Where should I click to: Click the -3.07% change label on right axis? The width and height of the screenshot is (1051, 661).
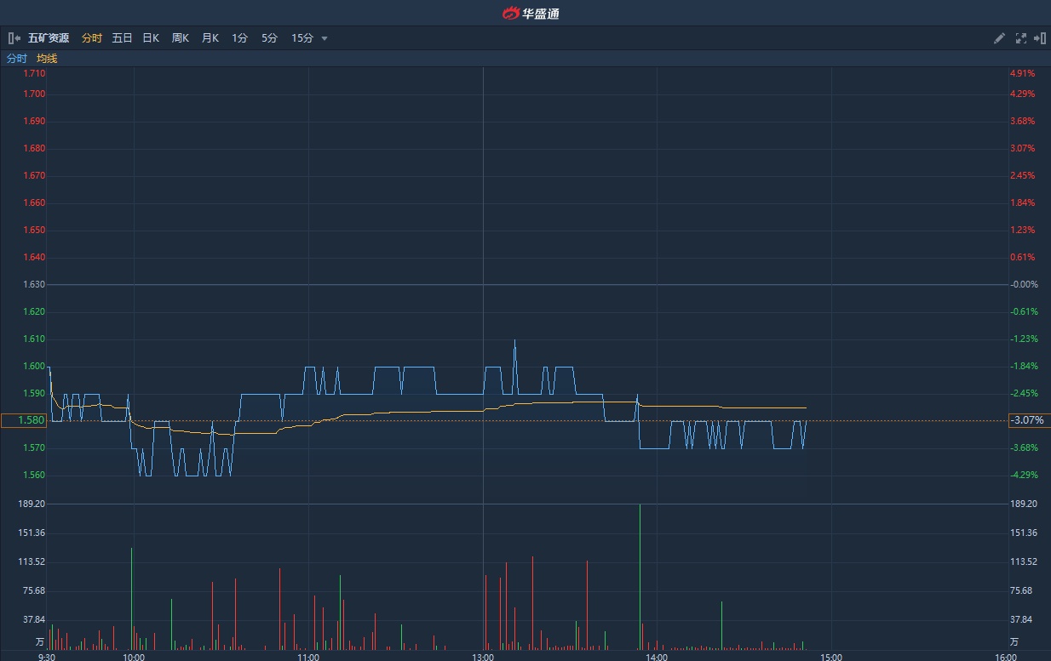click(x=1025, y=420)
